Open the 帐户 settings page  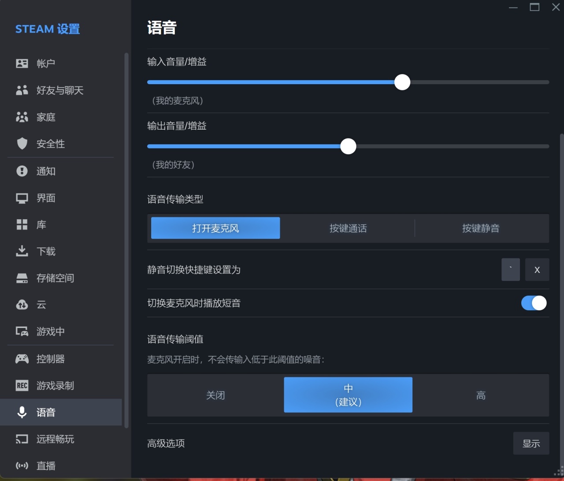click(61, 63)
